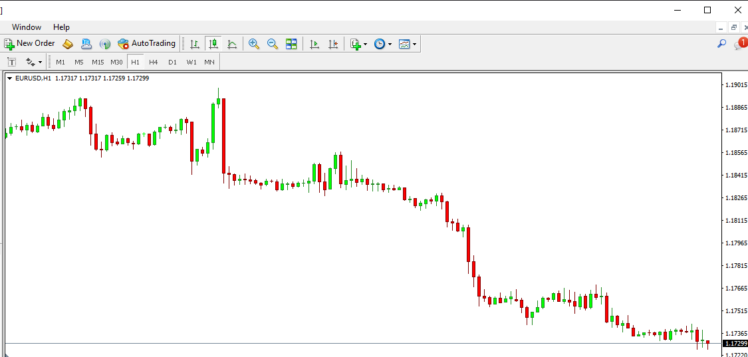Toggle chart auto scroll to latest bar
The width and height of the screenshot is (748, 357).
[x=314, y=44]
